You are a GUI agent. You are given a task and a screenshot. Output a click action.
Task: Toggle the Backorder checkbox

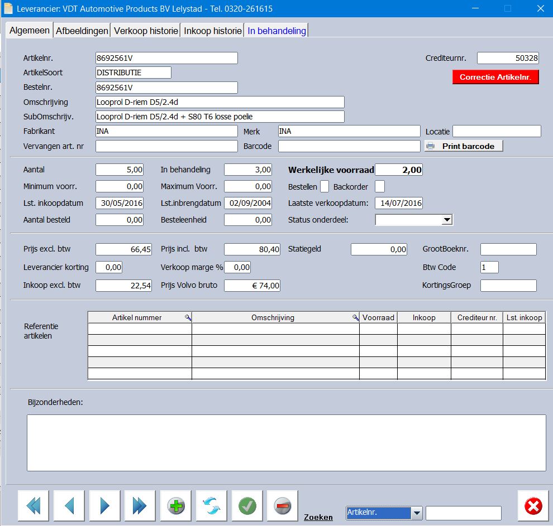tap(380, 187)
